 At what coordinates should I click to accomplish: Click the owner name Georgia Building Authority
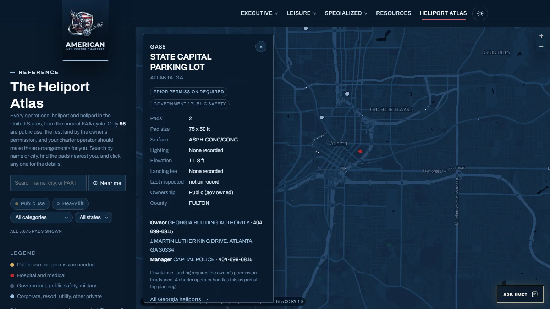click(x=209, y=223)
